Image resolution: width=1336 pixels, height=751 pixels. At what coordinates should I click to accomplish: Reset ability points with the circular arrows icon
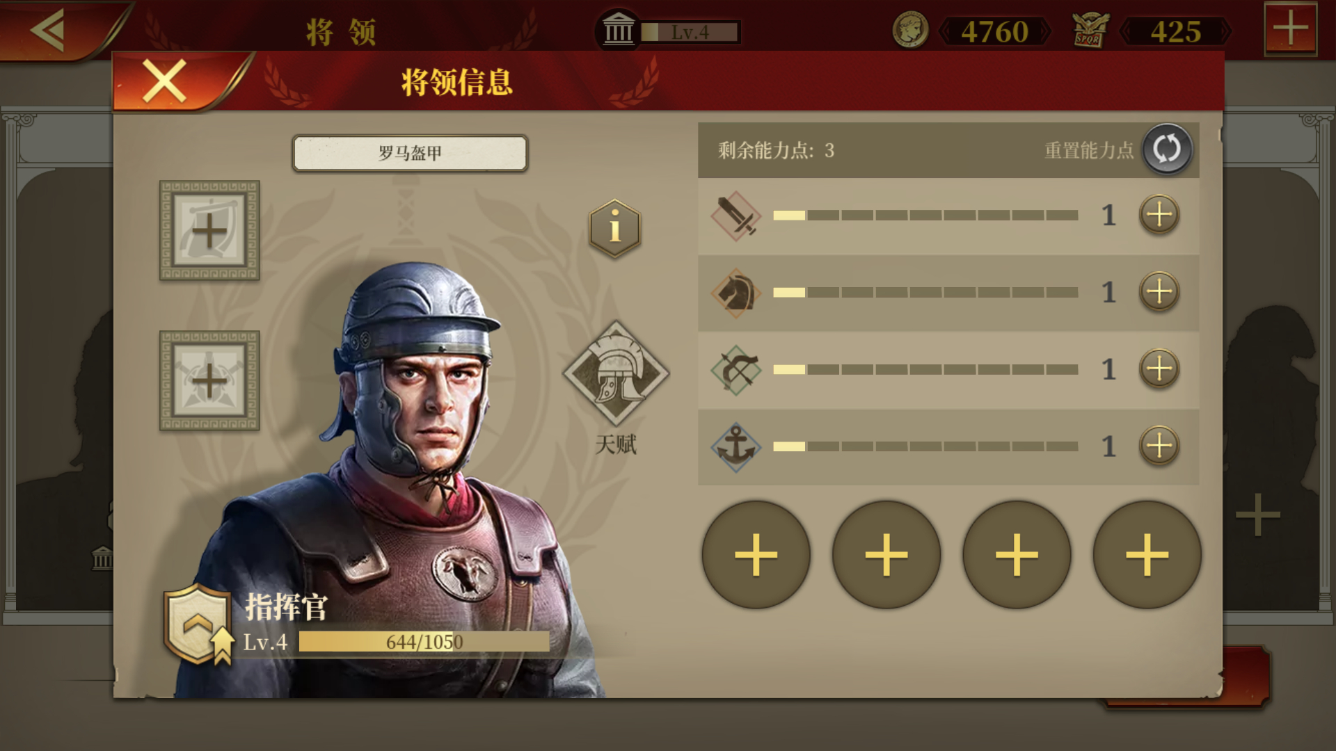pyautogui.click(x=1167, y=149)
